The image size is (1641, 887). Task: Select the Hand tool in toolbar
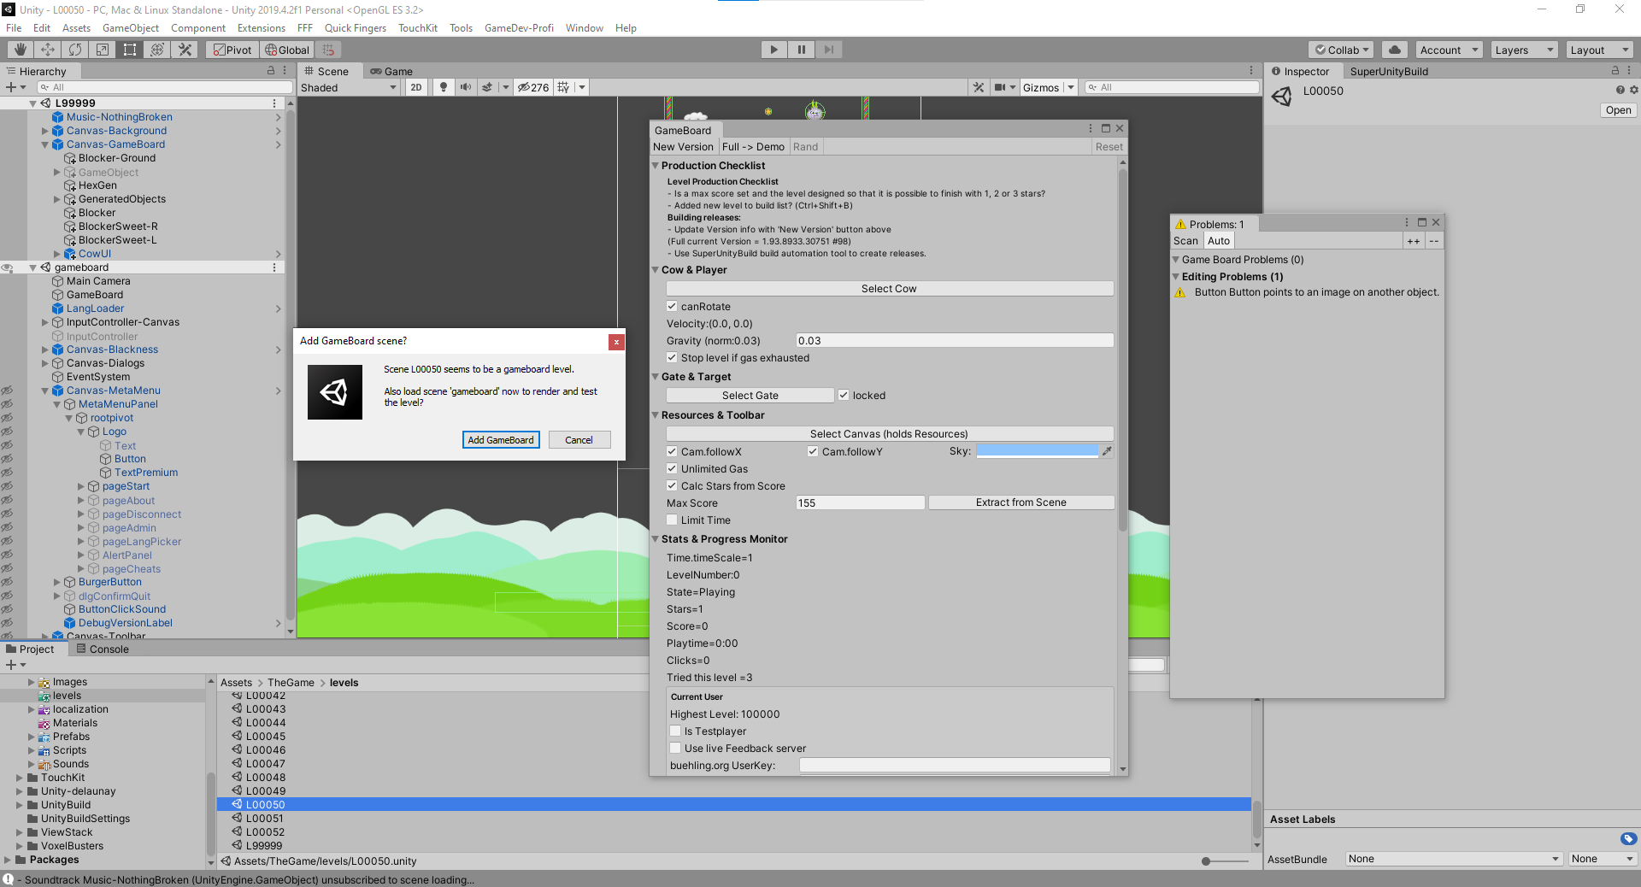pyautogui.click(x=20, y=50)
